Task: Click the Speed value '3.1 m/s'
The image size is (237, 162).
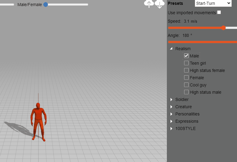Action: pos(190,21)
